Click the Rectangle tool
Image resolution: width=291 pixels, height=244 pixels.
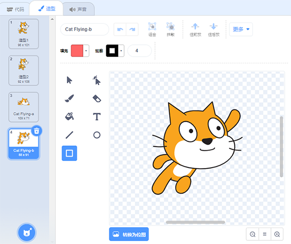tap(69, 153)
